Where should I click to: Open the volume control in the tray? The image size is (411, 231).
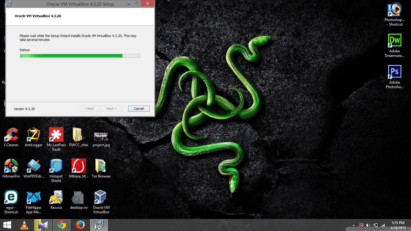pyautogui.click(x=368, y=225)
